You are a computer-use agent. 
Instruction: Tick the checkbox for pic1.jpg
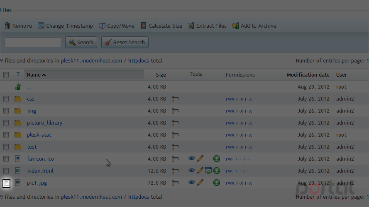(6, 183)
